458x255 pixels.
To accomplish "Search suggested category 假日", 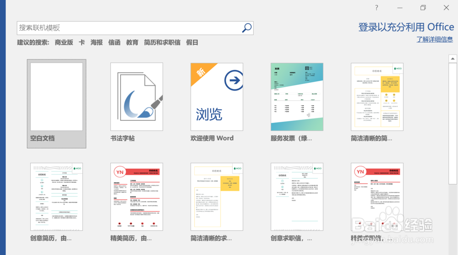I will coord(192,43).
